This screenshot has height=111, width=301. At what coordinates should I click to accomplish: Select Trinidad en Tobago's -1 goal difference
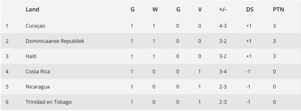click(248, 102)
